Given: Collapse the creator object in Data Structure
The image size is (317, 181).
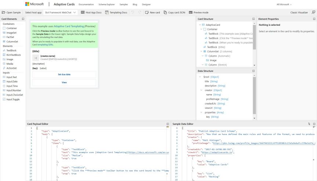Looking at the screenshot, I should tap(201, 90).
